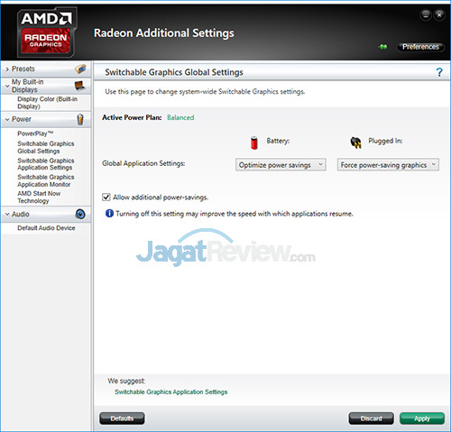Click the Discard button
This screenshot has width=451, height=432.
pos(371,418)
